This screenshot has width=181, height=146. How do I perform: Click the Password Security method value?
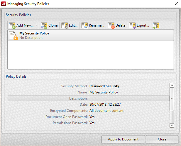click(x=104, y=86)
